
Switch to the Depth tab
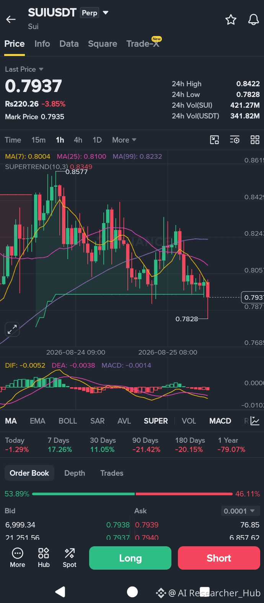click(x=75, y=473)
